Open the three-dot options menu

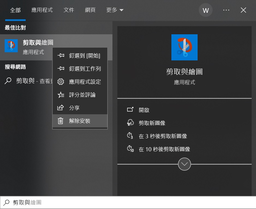point(226,10)
